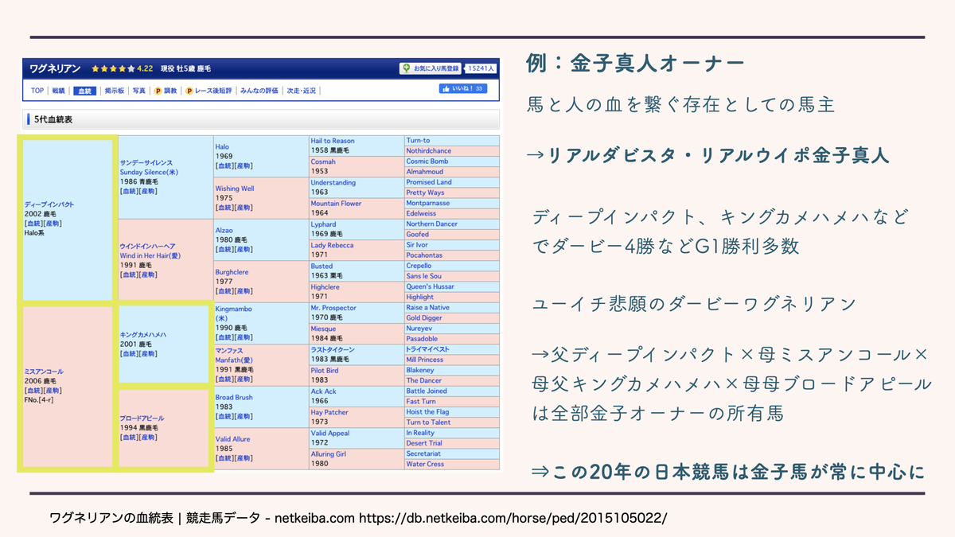Open the Broad Brush link
The height and width of the screenshot is (537, 955).
pyautogui.click(x=234, y=397)
